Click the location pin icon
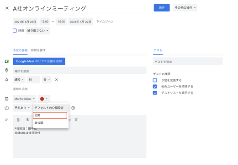 point(6,70)
